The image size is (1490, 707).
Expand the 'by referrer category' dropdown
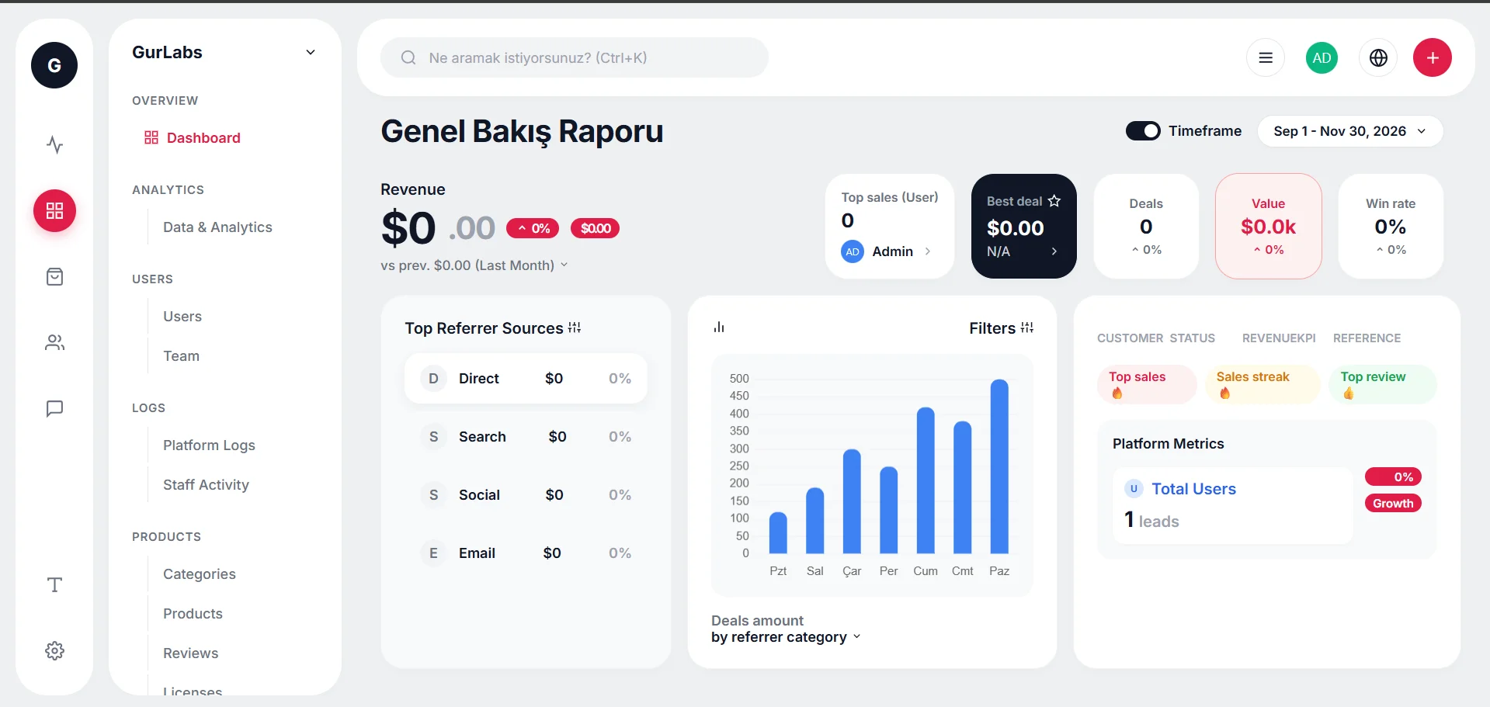pyautogui.click(x=786, y=637)
